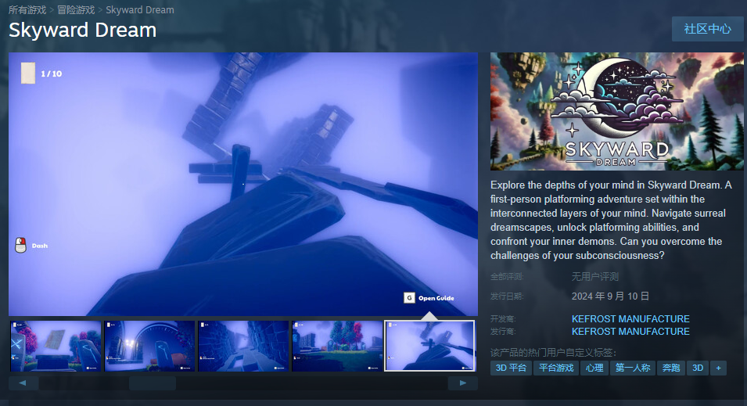Open the 社区中心 community hub button
The width and height of the screenshot is (747, 406).
[x=707, y=29]
